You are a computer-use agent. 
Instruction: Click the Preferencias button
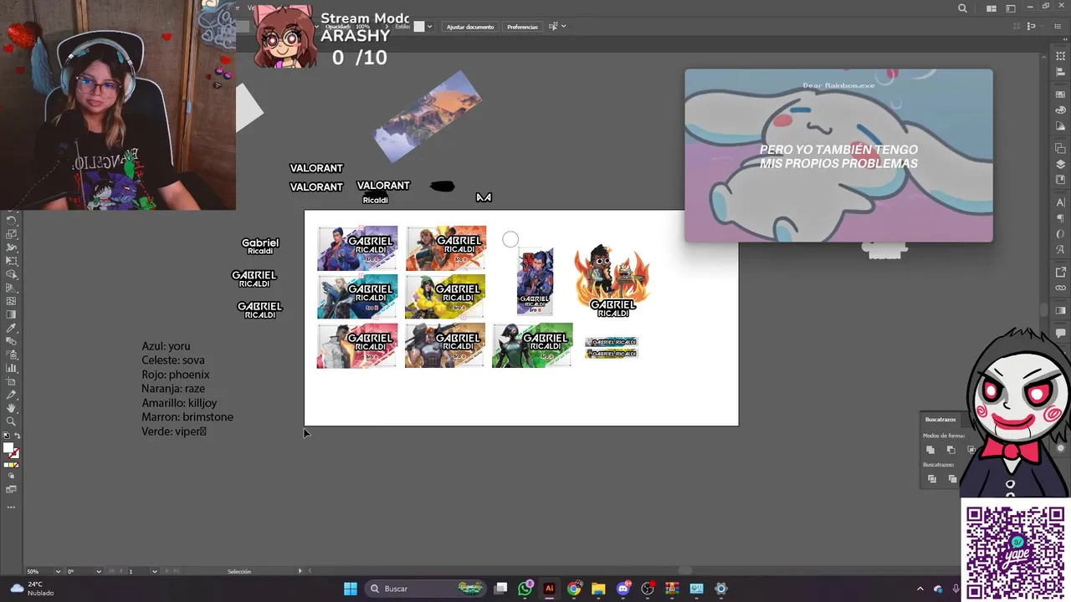pyautogui.click(x=522, y=27)
